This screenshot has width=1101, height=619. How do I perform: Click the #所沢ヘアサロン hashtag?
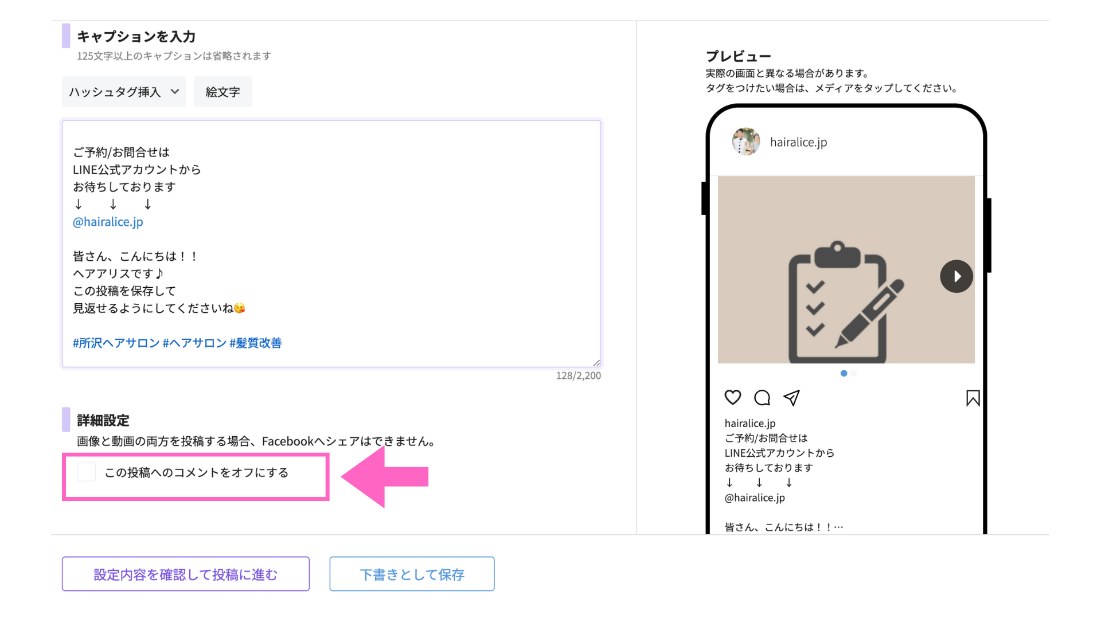point(116,343)
